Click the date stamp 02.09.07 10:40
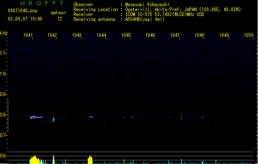 (x=25, y=19)
